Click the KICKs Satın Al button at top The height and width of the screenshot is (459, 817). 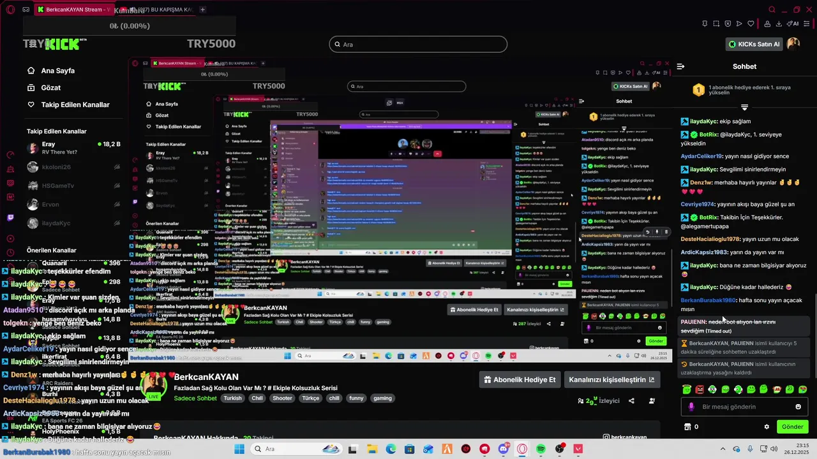pos(754,44)
